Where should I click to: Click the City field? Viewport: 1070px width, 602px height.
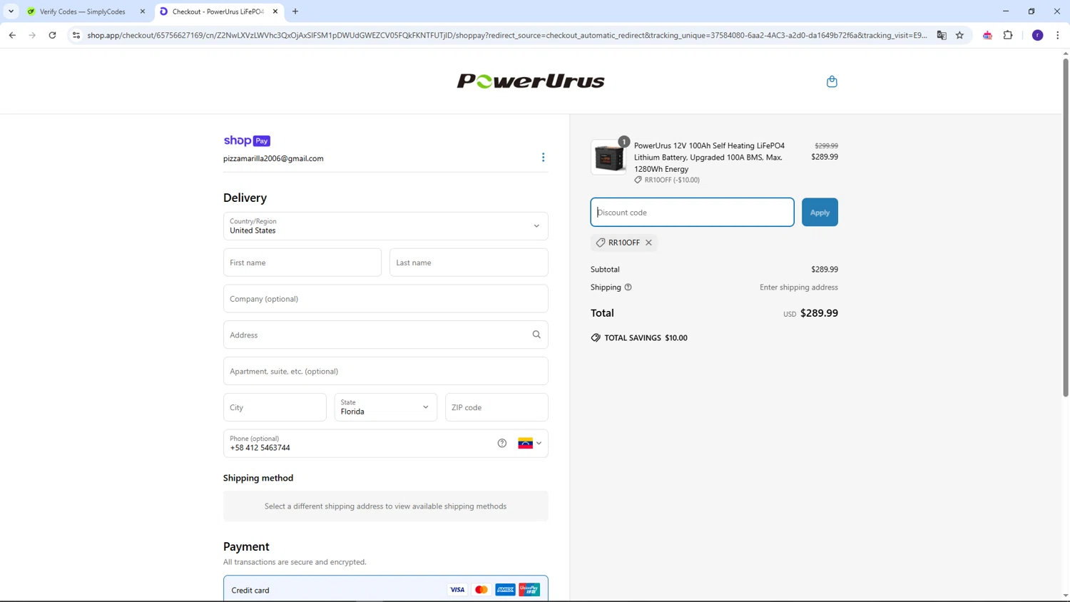tap(275, 407)
